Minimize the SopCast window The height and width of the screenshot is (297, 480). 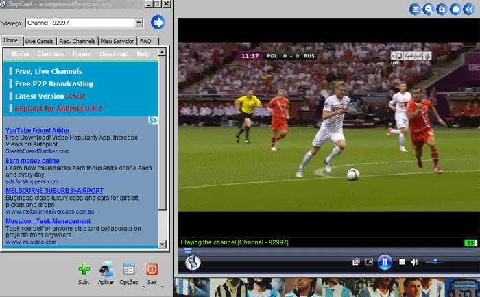pyautogui.click(x=149, y=4)
